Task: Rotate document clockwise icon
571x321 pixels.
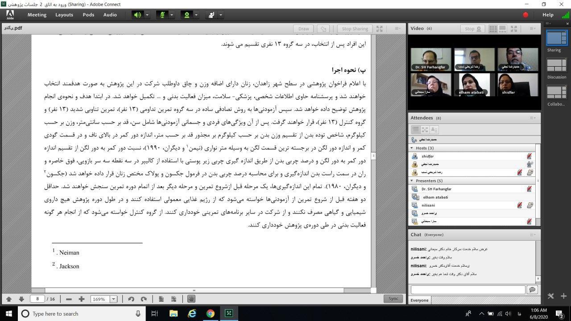Action: click(144, 299)
